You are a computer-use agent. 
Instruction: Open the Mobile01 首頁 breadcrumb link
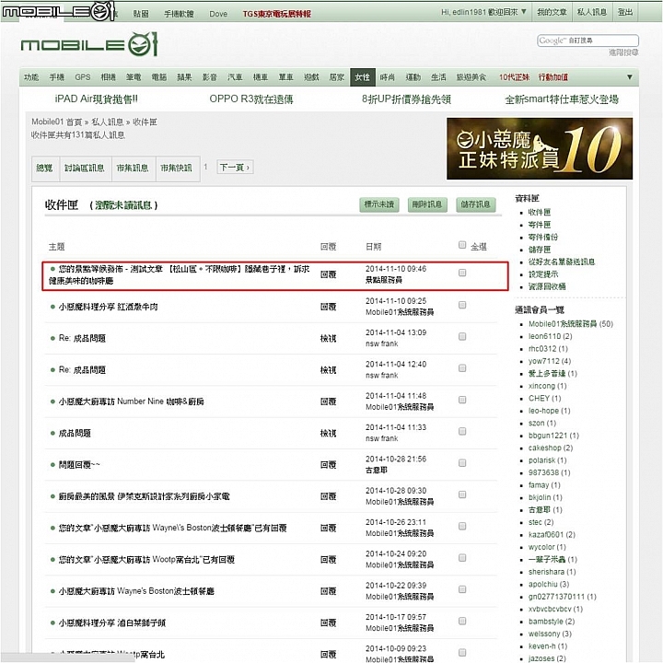point(57,122)
